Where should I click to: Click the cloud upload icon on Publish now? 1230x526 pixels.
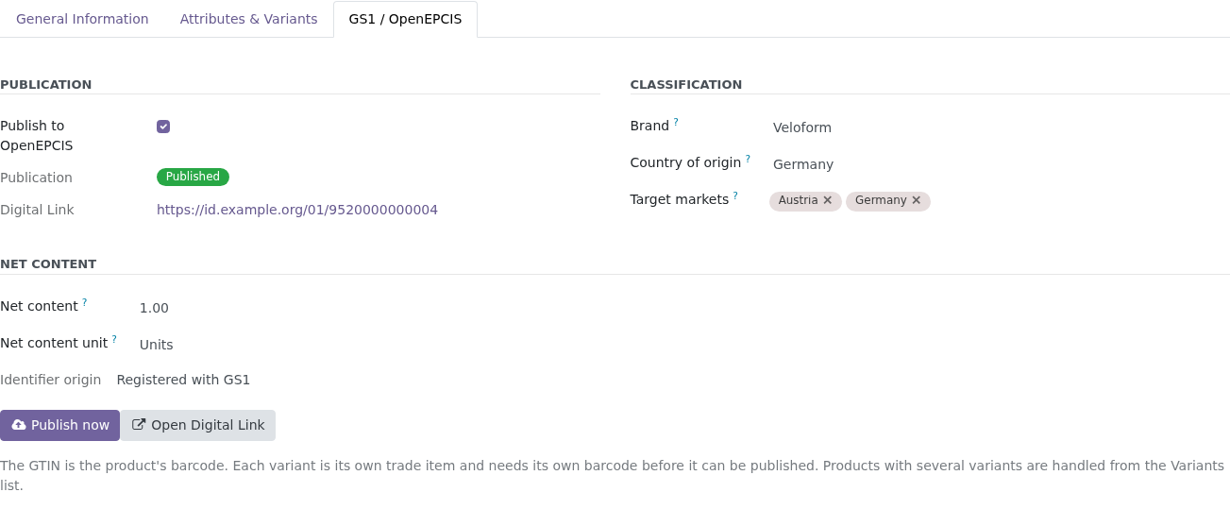tap(19, 425)
